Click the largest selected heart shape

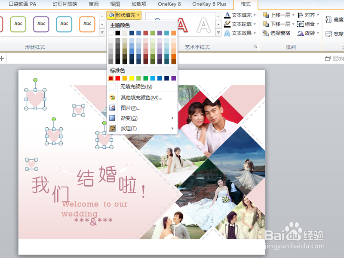pos(35,99)
